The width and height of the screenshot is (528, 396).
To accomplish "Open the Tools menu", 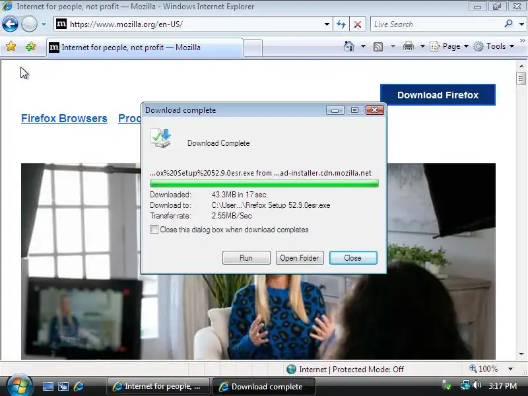I will 494,46.
